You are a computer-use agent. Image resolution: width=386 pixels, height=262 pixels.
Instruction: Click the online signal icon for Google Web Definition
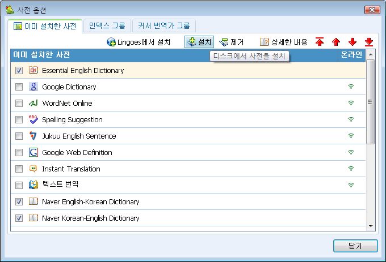point(351,152)
